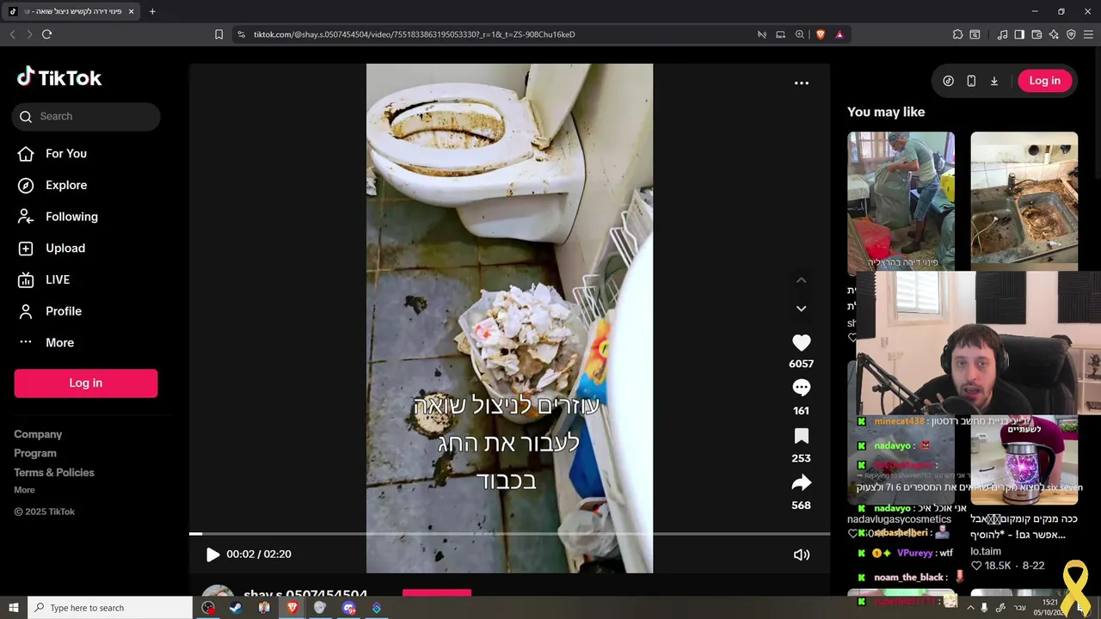Screen dimensions: 1101x619
Task: Close the TikTok browser tab
Action: tap(131, 11)
